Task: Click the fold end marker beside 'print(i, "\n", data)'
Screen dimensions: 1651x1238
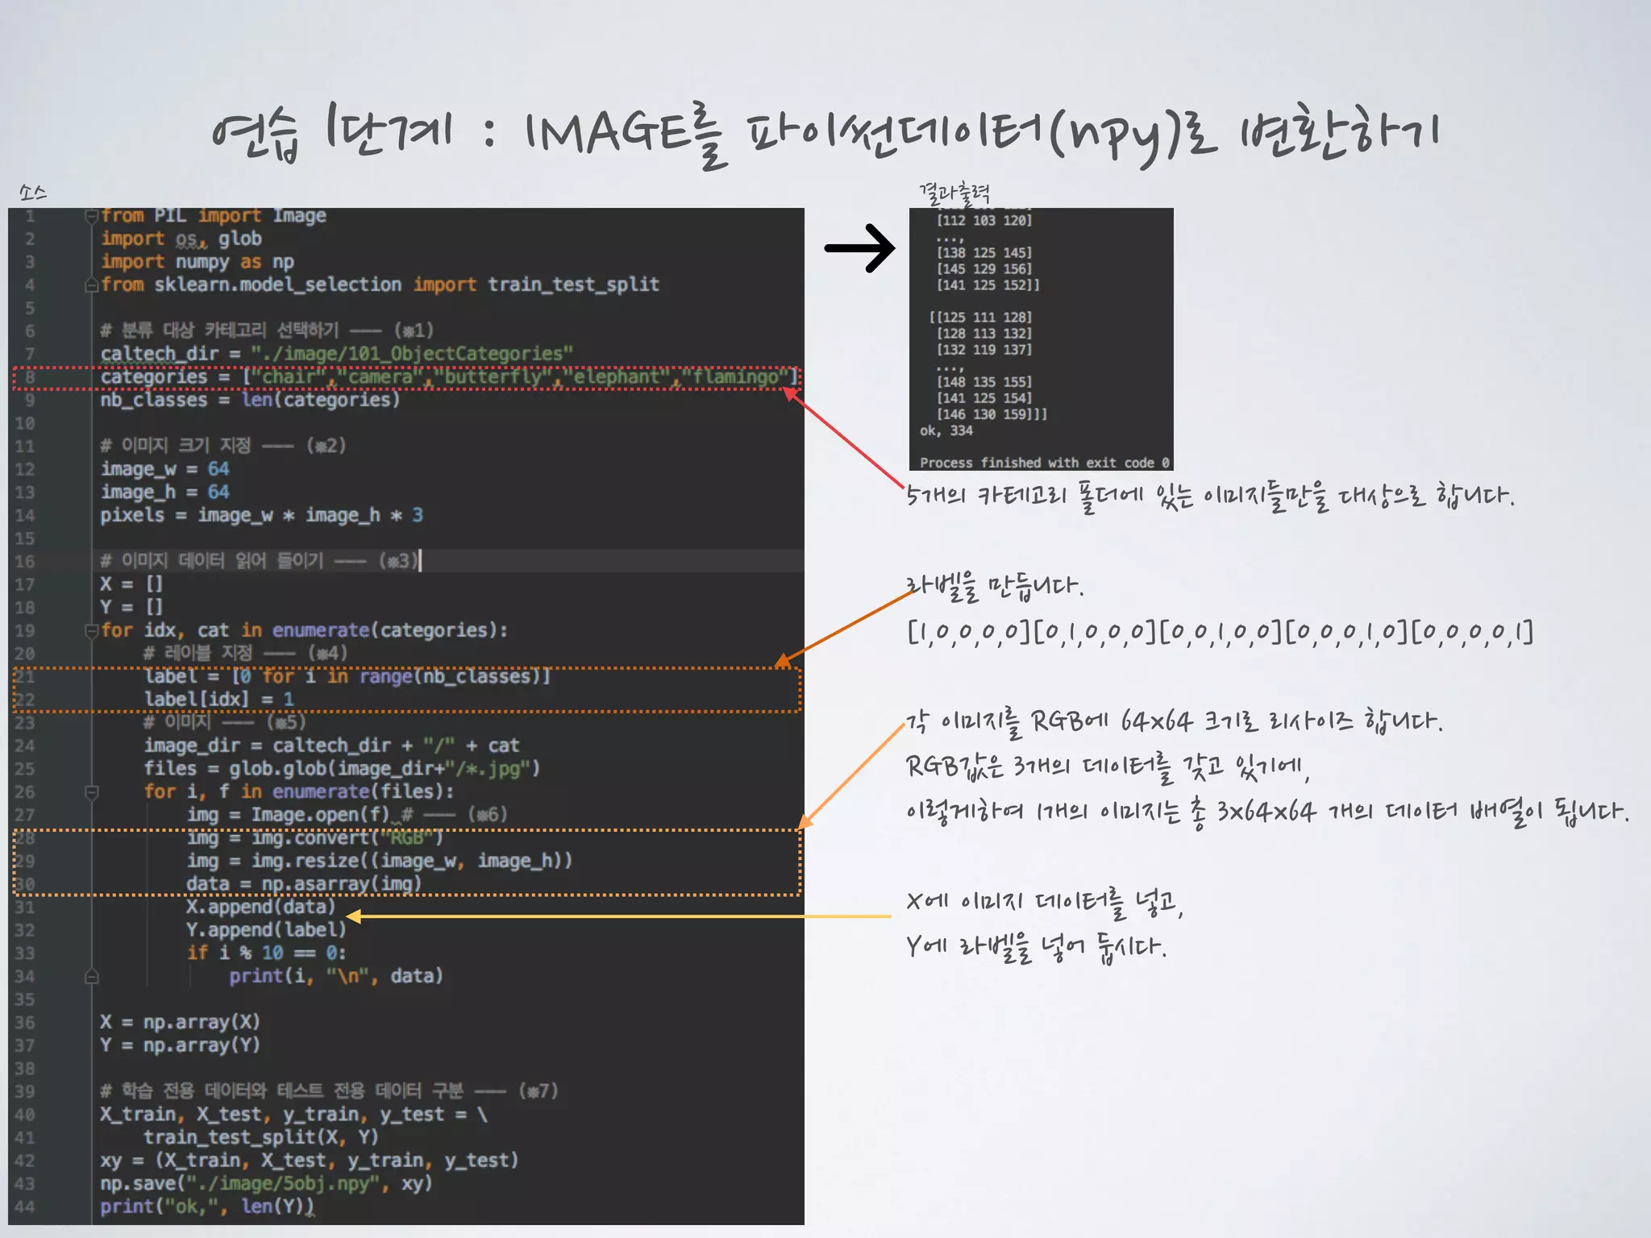Action: click(92, 977)
